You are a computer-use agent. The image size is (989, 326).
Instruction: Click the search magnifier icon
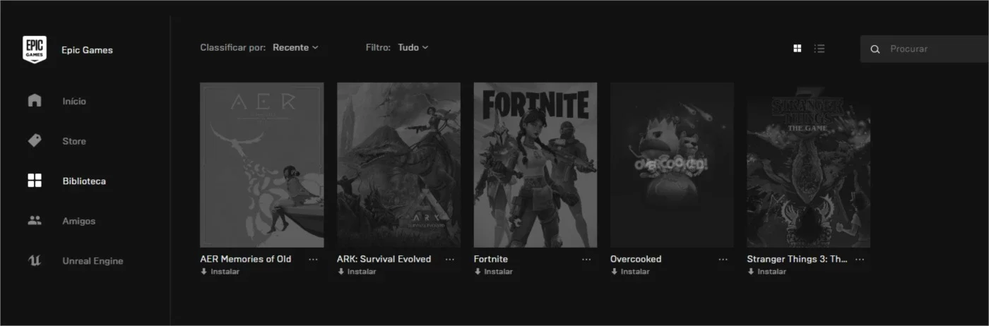[x=875, y=49]
